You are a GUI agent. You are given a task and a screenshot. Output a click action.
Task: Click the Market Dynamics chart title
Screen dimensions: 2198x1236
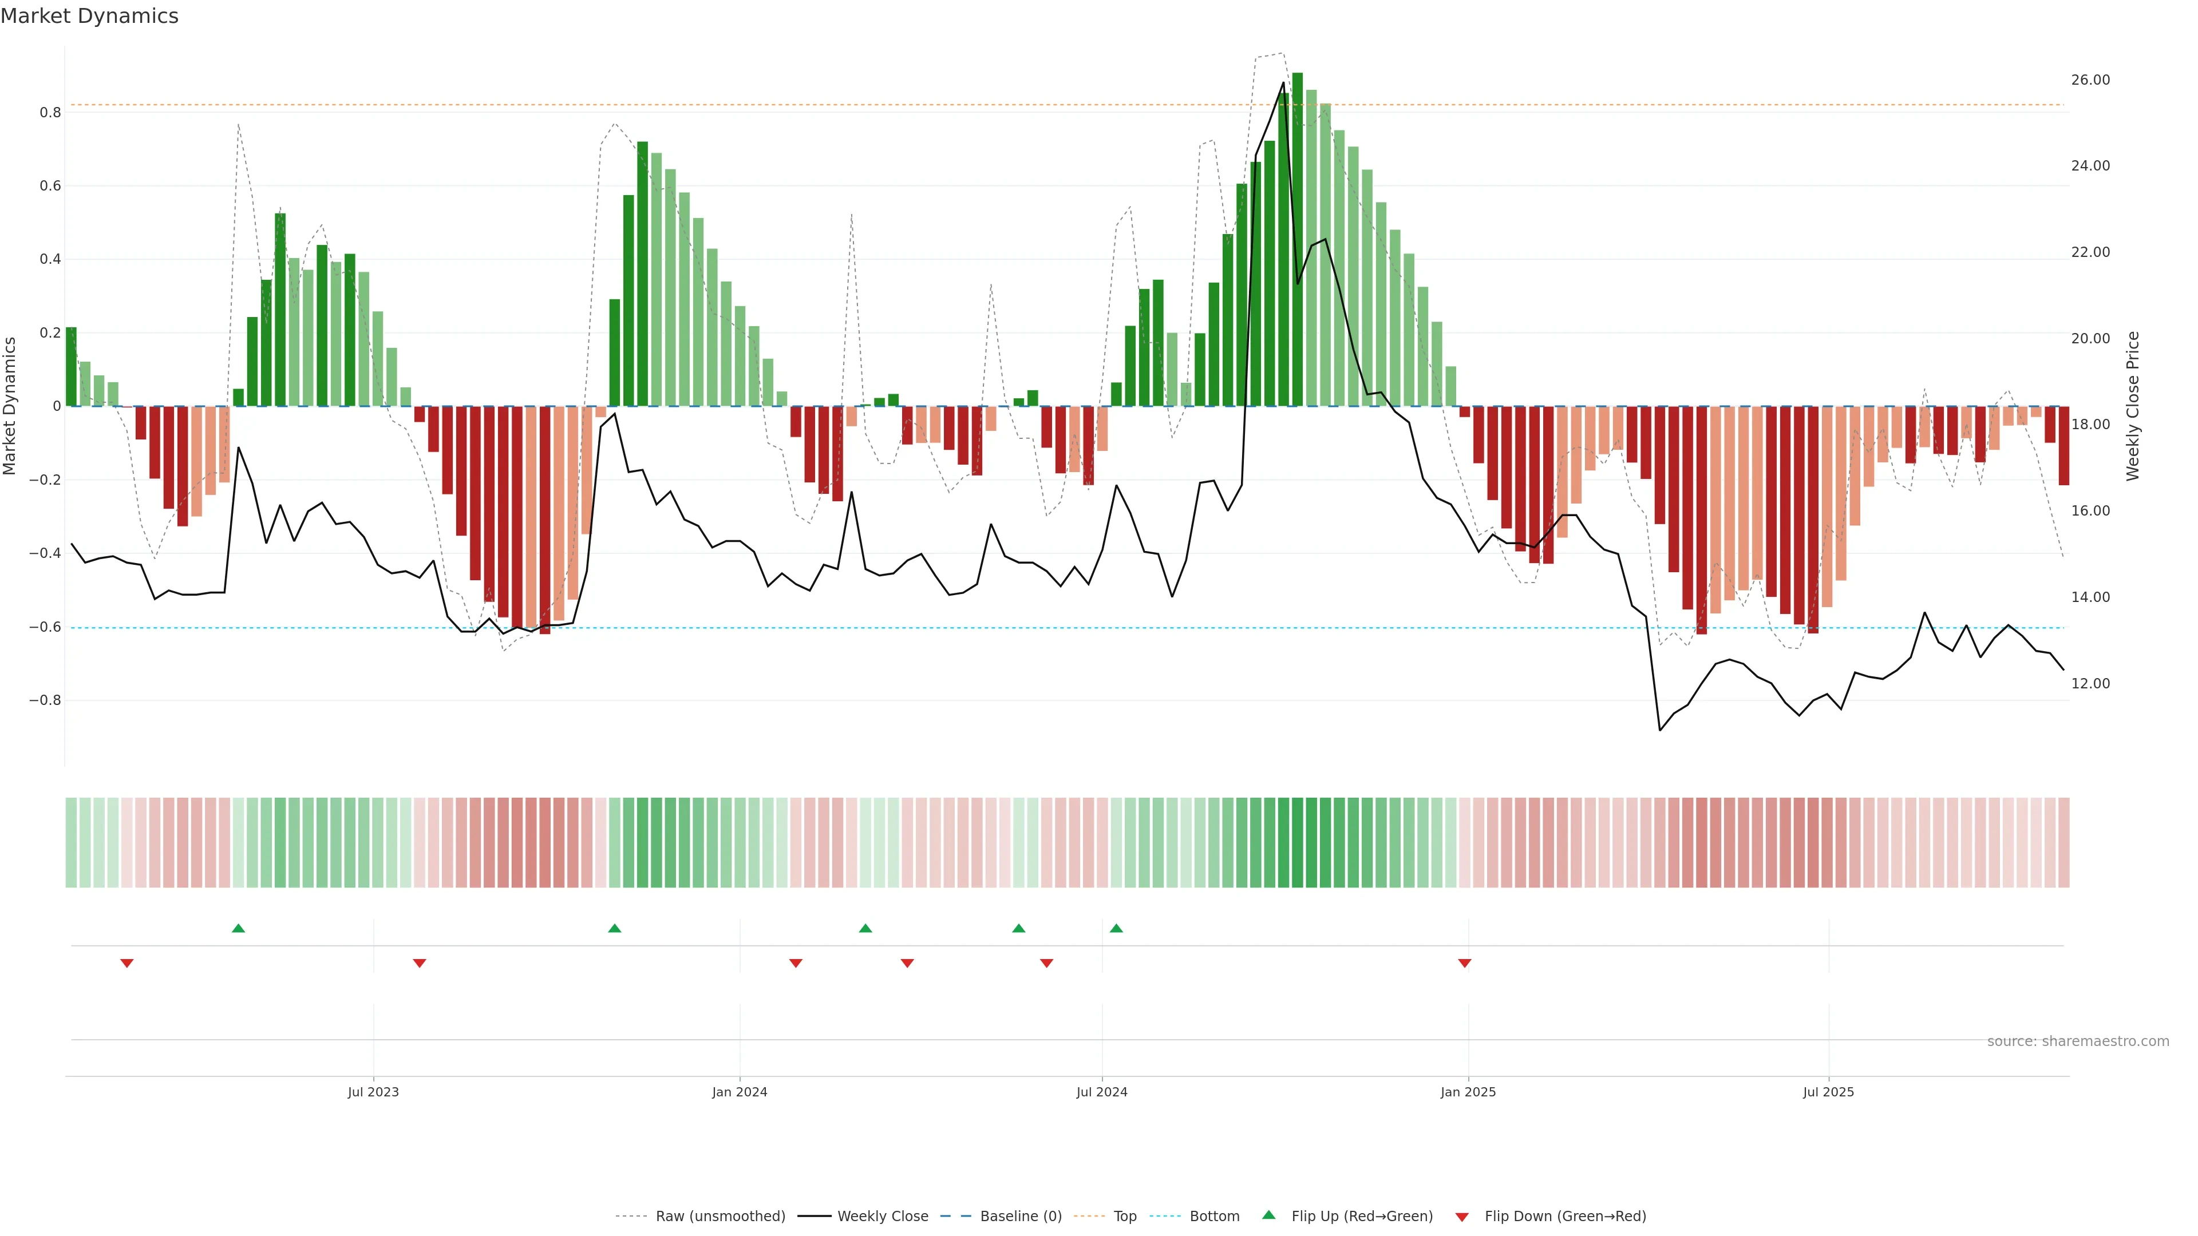90,16
